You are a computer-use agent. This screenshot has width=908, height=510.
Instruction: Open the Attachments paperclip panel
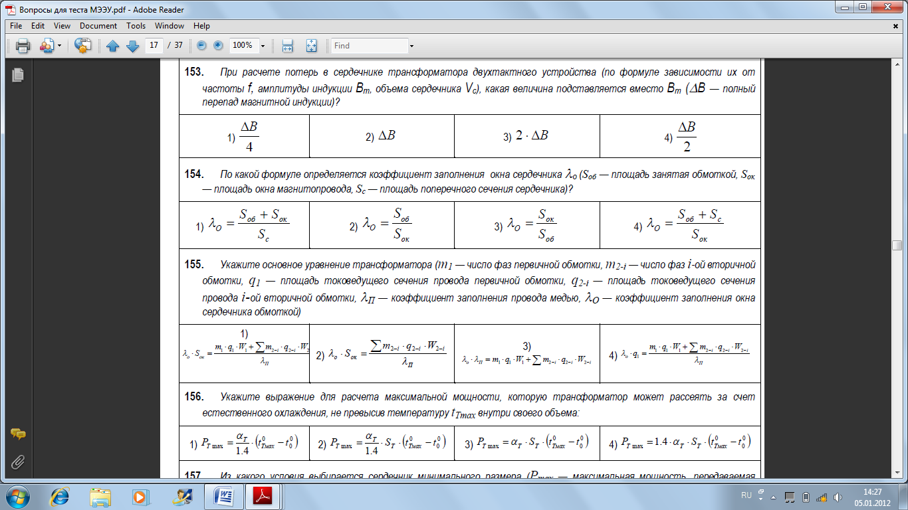[18, 461]
